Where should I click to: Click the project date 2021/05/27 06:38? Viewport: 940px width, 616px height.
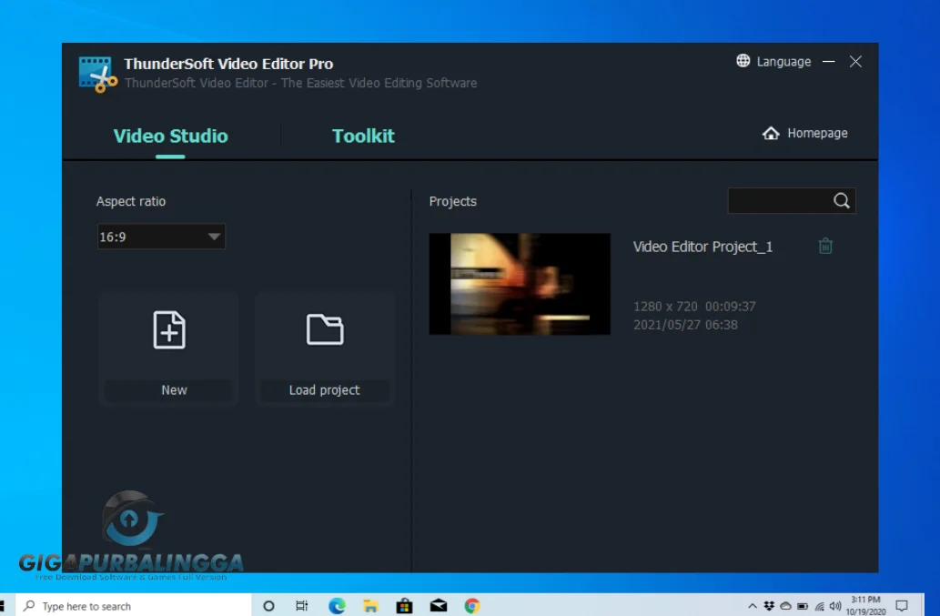685,325
